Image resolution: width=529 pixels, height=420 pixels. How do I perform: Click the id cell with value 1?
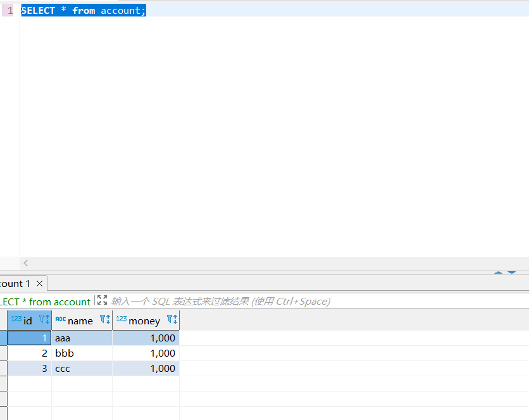[29, 338]
